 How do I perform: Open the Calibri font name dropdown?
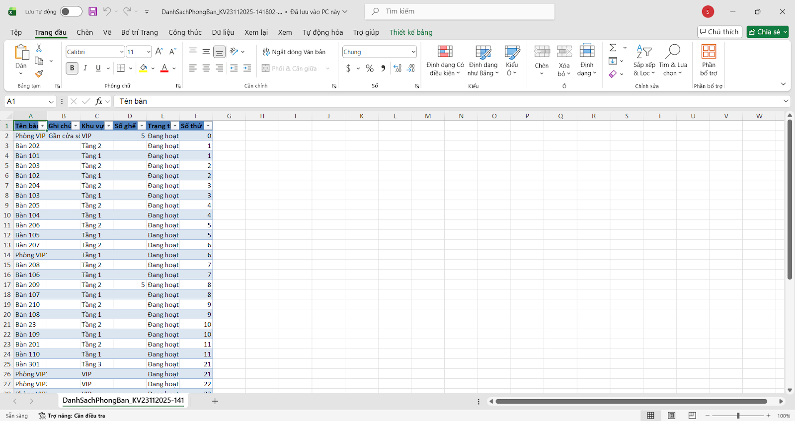click(122, 52)
